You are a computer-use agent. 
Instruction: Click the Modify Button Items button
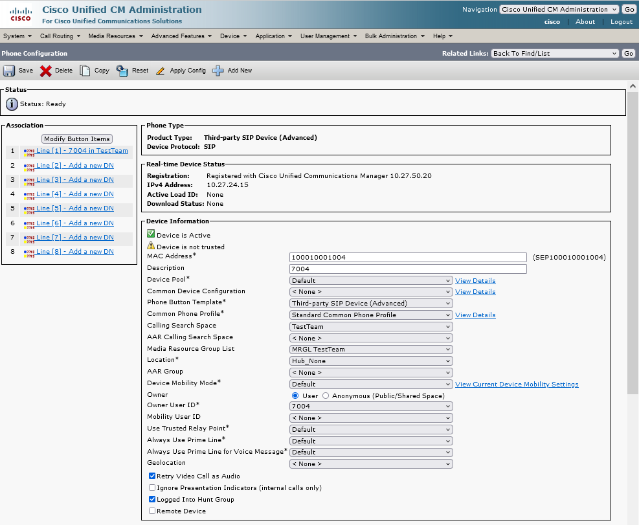(x=77, y=139)
